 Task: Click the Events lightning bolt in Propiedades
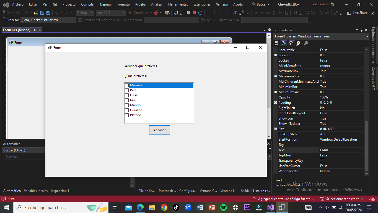298,43
